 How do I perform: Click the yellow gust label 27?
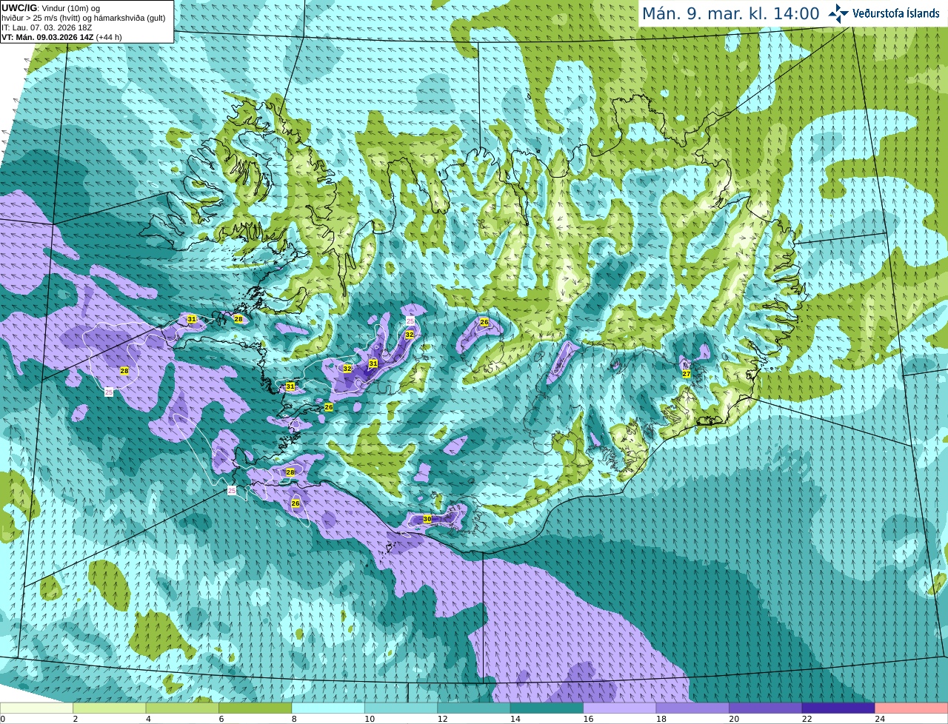coord(687,374)
